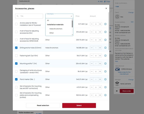144x114 pixels.
Task: Choose Holes for anchors subcategory option
Action: (56, 29)
